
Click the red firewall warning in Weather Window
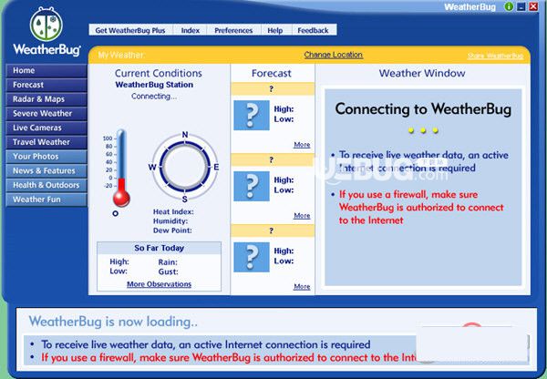pos(421,208)
